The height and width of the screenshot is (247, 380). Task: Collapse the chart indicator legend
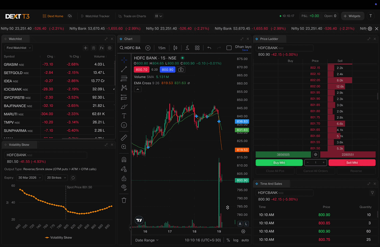(138, 89)
